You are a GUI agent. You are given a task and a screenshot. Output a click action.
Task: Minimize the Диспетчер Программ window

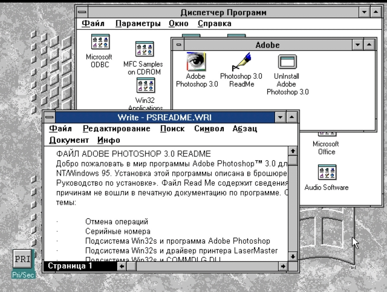pos(365,13)
